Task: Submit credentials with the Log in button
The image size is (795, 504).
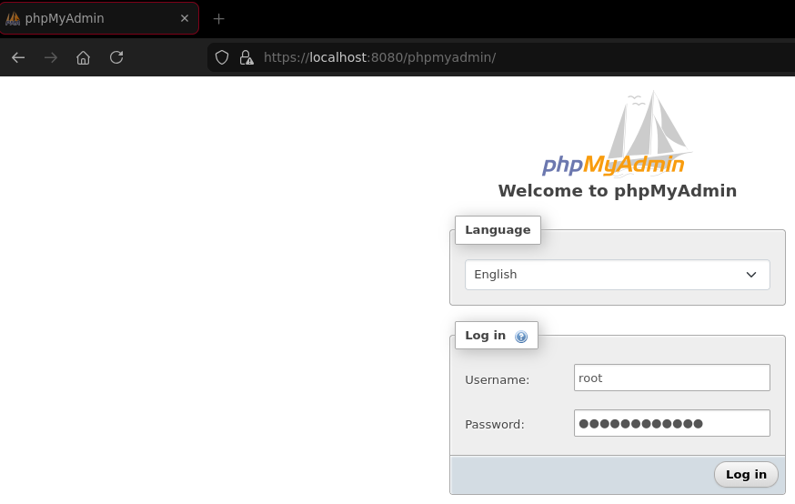Action: point(746,474)
